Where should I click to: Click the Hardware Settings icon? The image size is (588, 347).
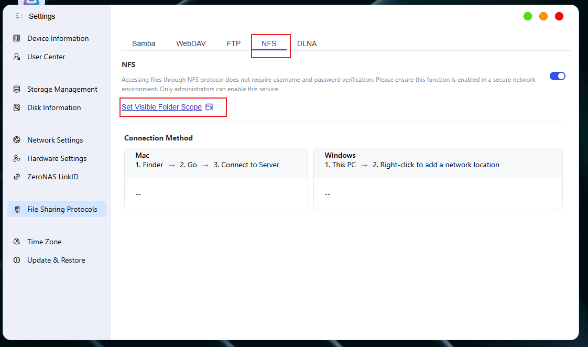point(17,158)
